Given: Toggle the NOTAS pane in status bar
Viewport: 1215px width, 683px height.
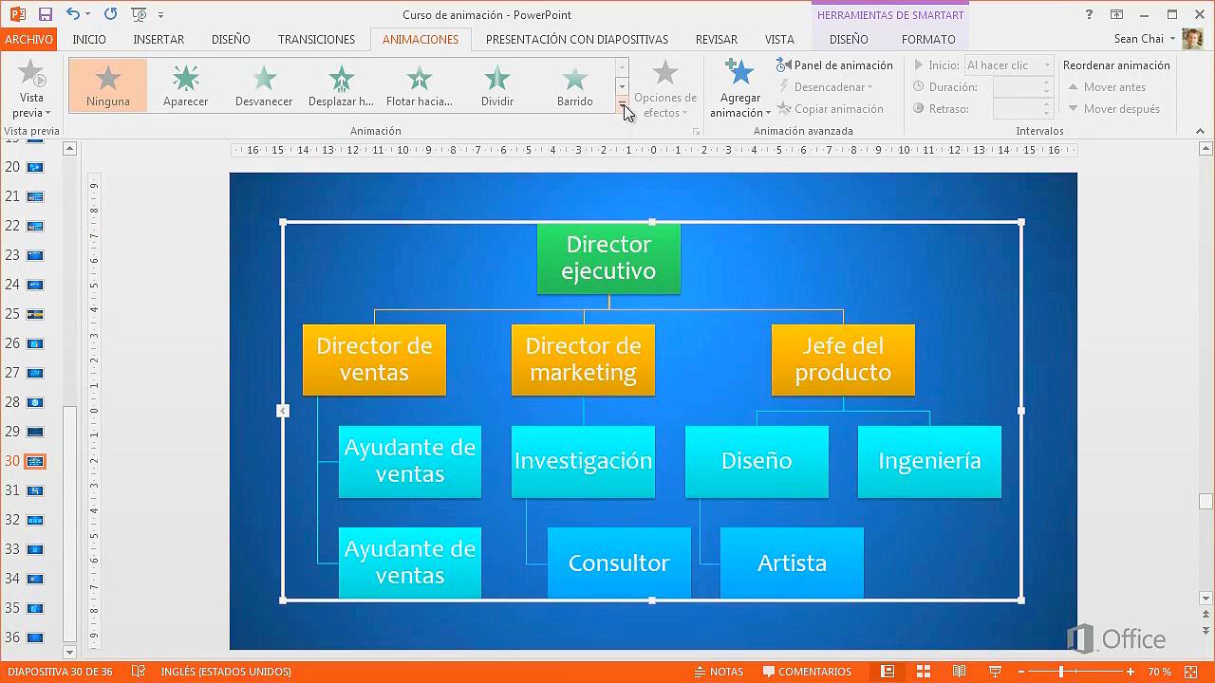Looking at the screenshot, I should tap(719, 672).
